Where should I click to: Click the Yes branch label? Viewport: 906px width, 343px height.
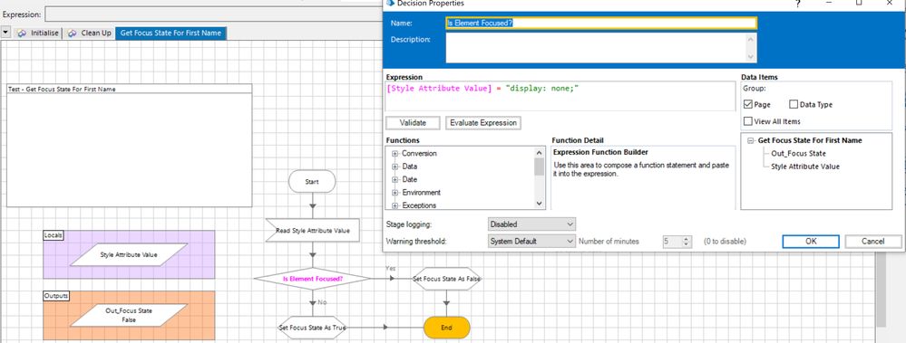point(391,268)
